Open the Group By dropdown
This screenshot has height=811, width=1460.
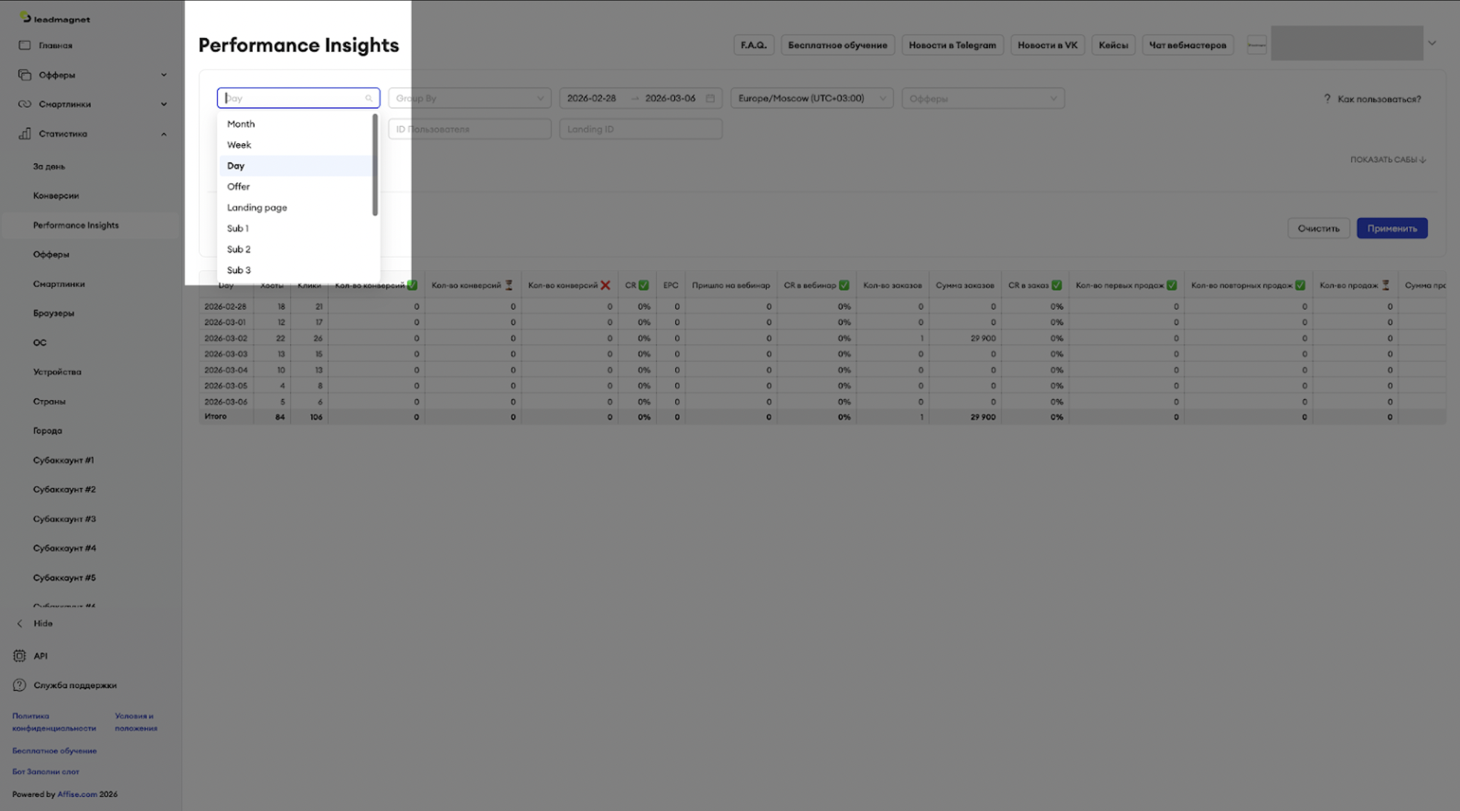coord(470,99)
